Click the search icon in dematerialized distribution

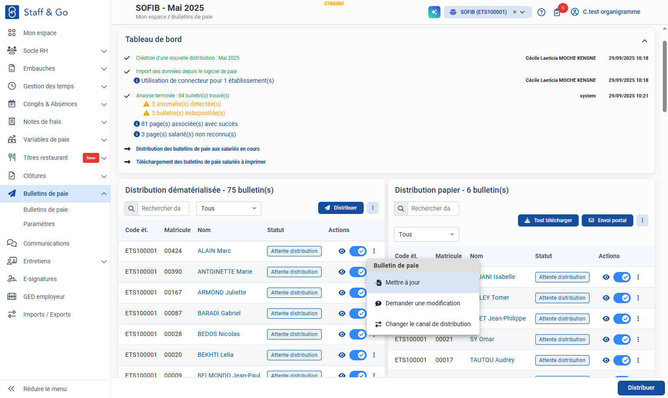(131, 208)
